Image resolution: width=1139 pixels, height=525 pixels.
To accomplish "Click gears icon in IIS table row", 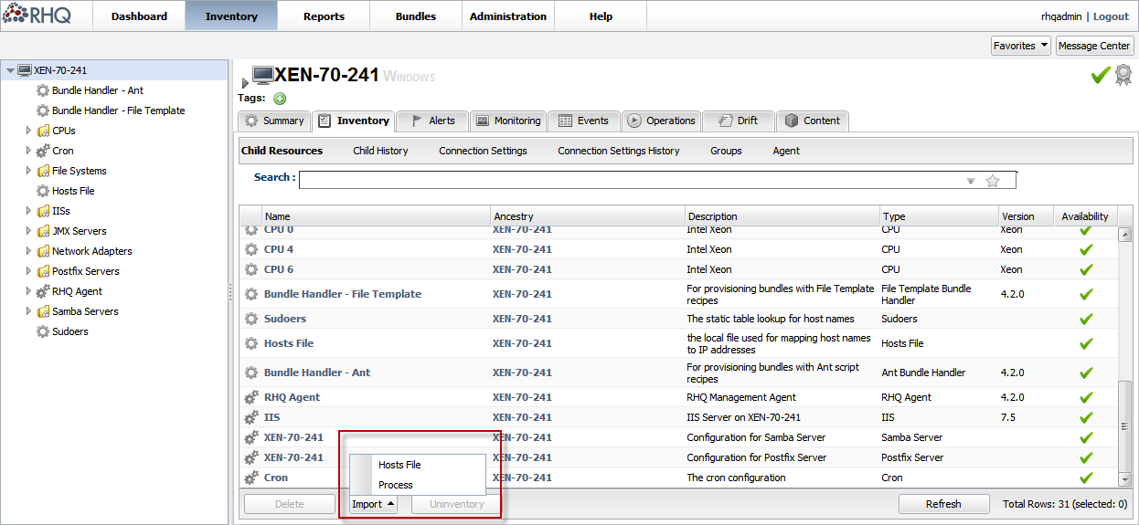I will point(251,417).
